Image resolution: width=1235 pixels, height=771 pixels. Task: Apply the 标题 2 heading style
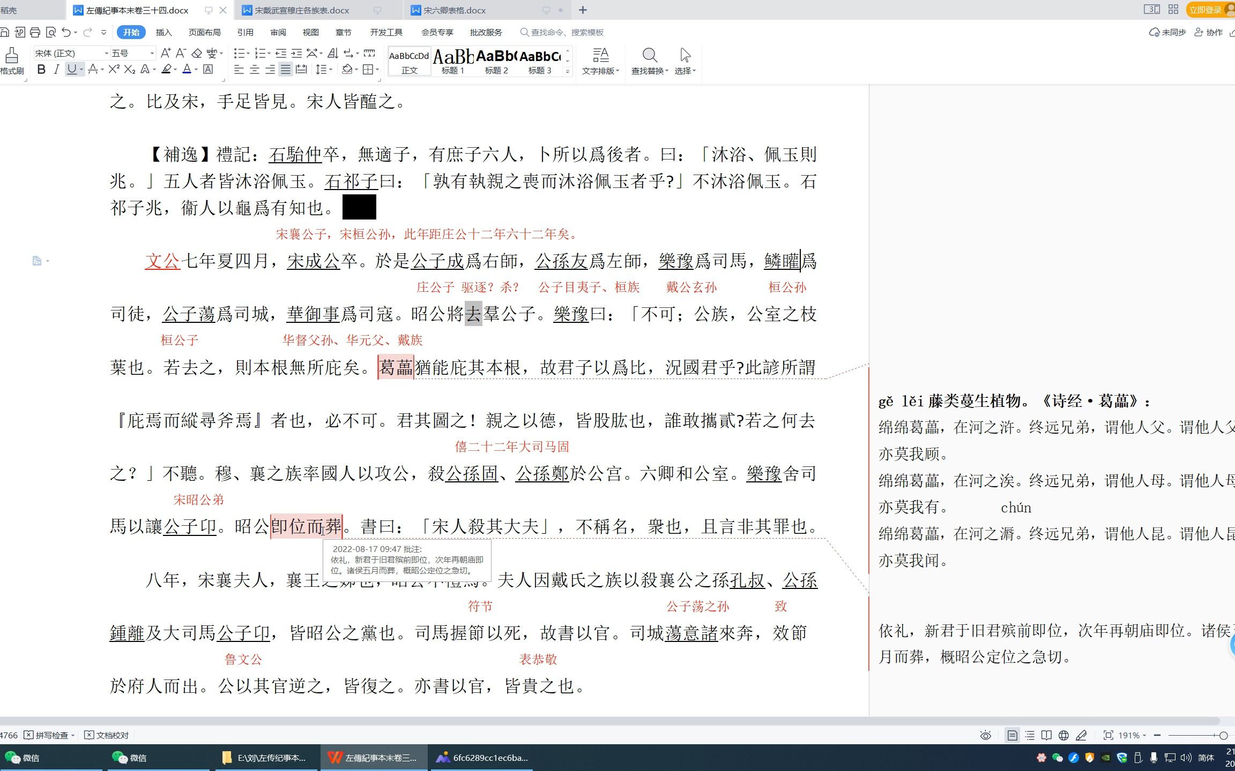coord(496,61)
